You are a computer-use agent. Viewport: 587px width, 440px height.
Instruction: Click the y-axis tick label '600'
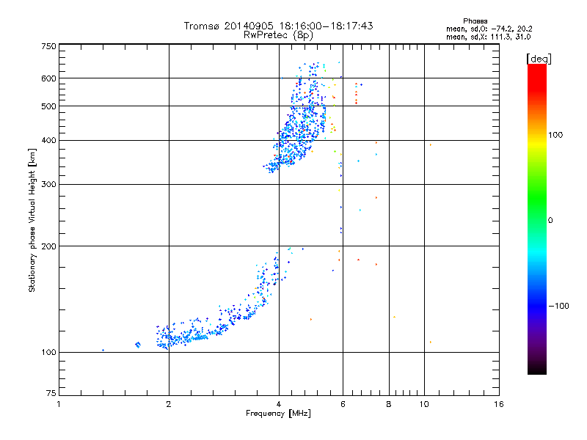[x=49, y=78]
